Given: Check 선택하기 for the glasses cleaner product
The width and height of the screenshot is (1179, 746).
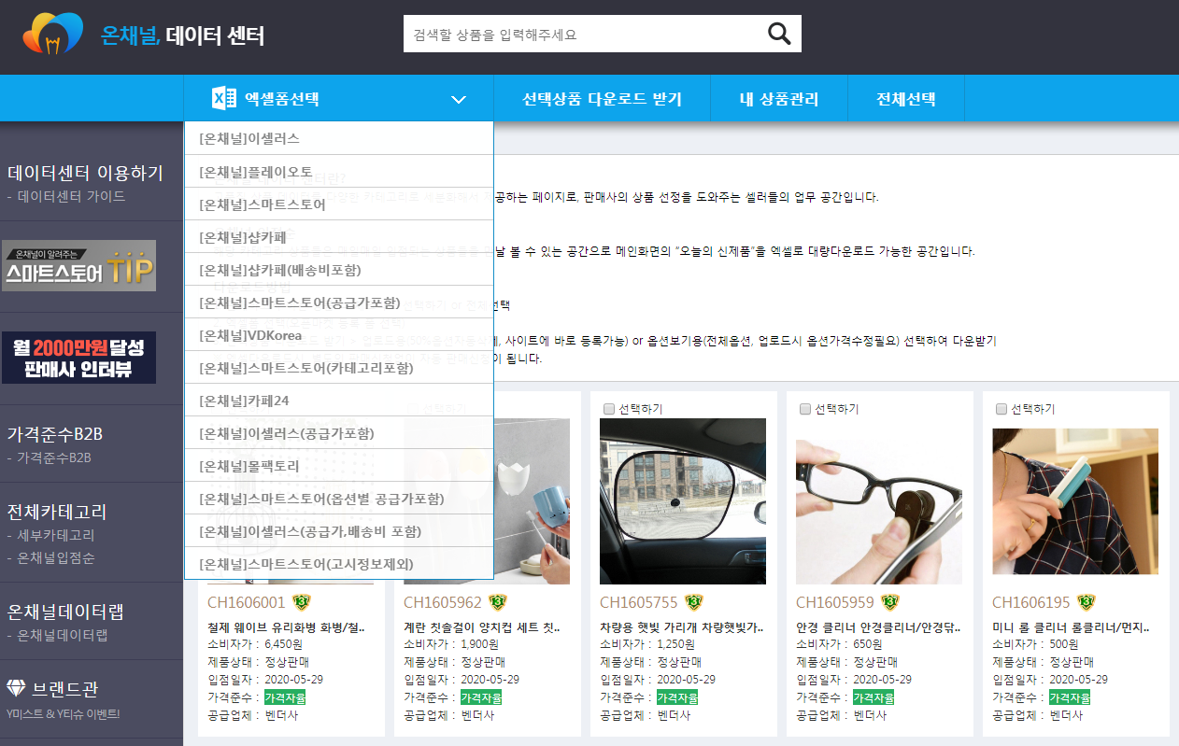Looking at the screenshot, I should click(805, 409).
